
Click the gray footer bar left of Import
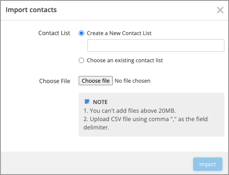[x=97, y=163]
